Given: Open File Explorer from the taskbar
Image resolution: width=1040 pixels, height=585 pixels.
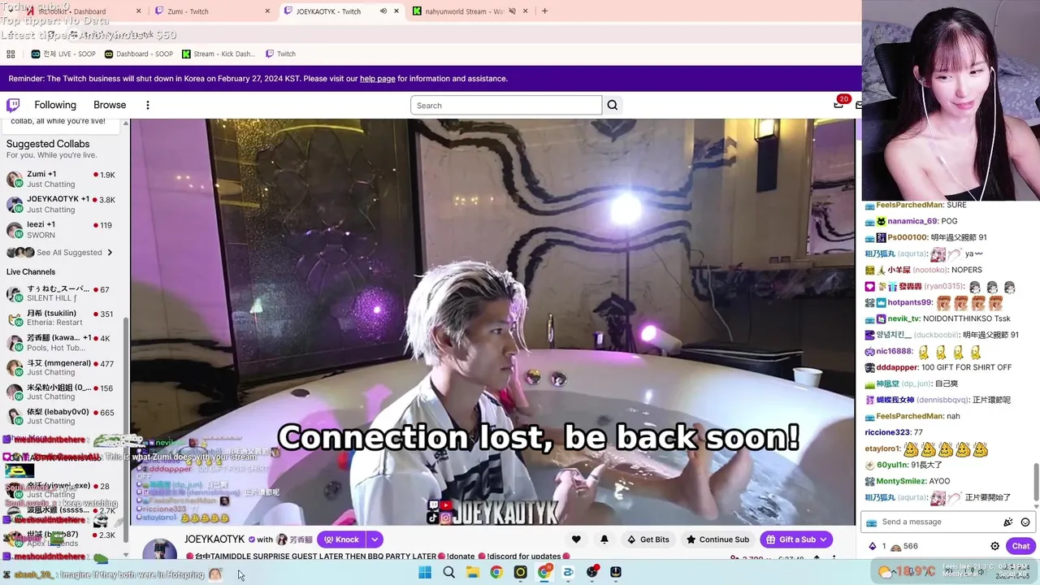Looking at the screenshot, I should tap(472, 572).
